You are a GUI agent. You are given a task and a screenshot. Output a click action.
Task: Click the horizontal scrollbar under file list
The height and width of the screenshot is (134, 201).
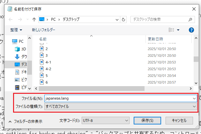coord(112,88)
